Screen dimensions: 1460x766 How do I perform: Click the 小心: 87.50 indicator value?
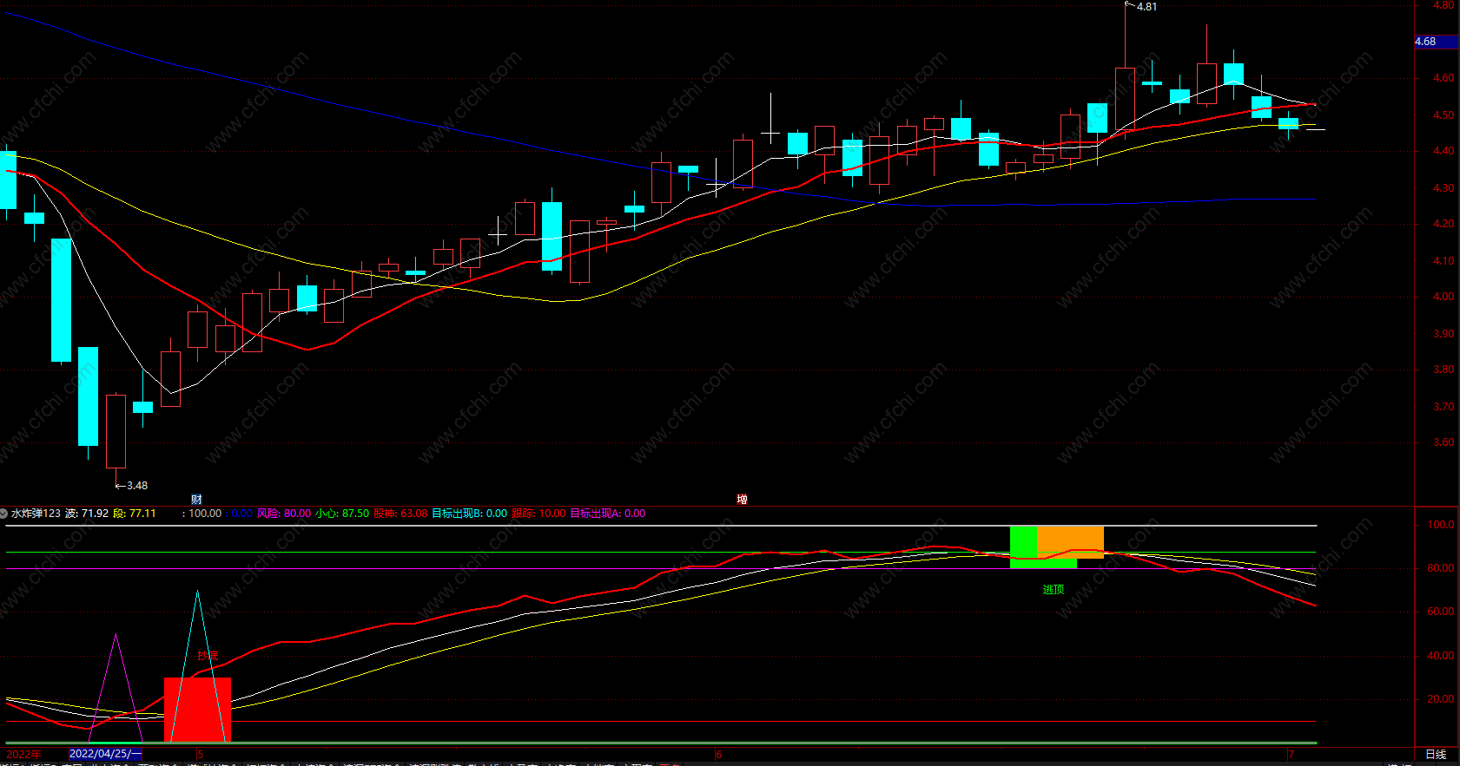tap(342, 514)
